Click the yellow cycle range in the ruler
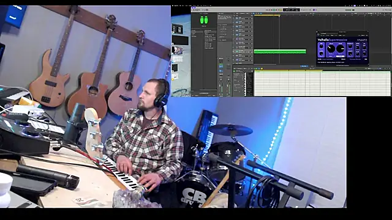Viewport: 392px width, 220px height. 266,15
